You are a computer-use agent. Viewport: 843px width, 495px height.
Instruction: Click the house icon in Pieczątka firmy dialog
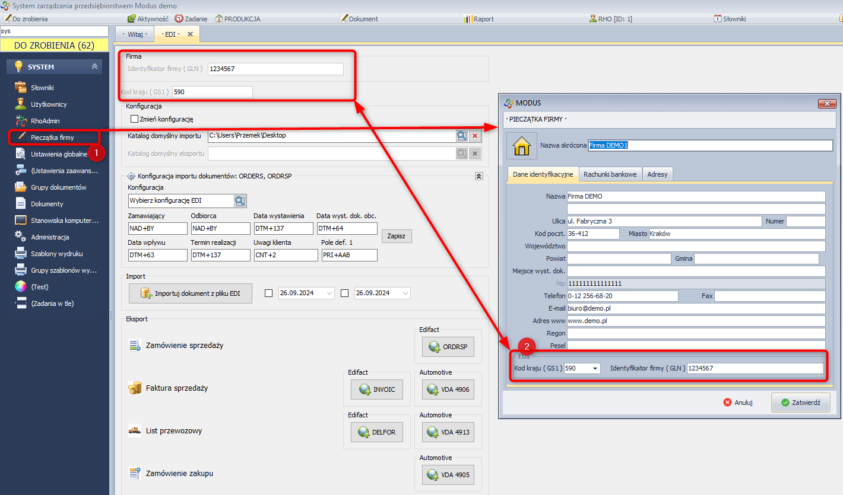pyautogui.click(x=521, y=146)
